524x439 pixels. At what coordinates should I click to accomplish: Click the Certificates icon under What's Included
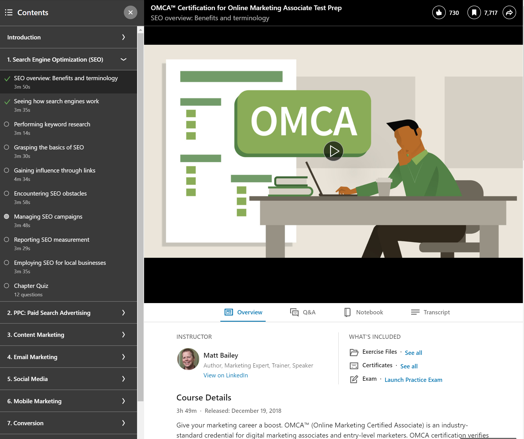tap(354, 365)
